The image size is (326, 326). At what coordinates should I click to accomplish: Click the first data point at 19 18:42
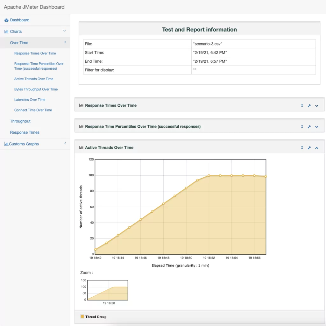[95, 250]
